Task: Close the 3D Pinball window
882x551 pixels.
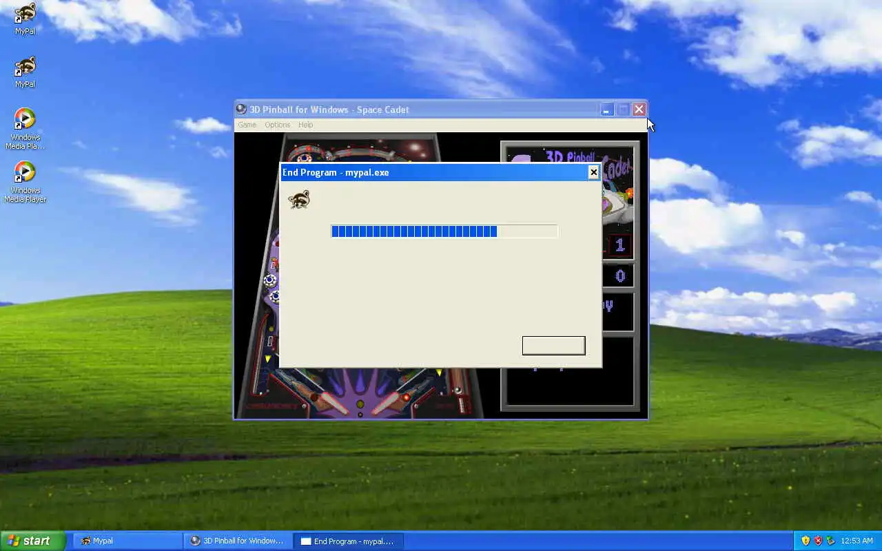Action: (639, 110)
